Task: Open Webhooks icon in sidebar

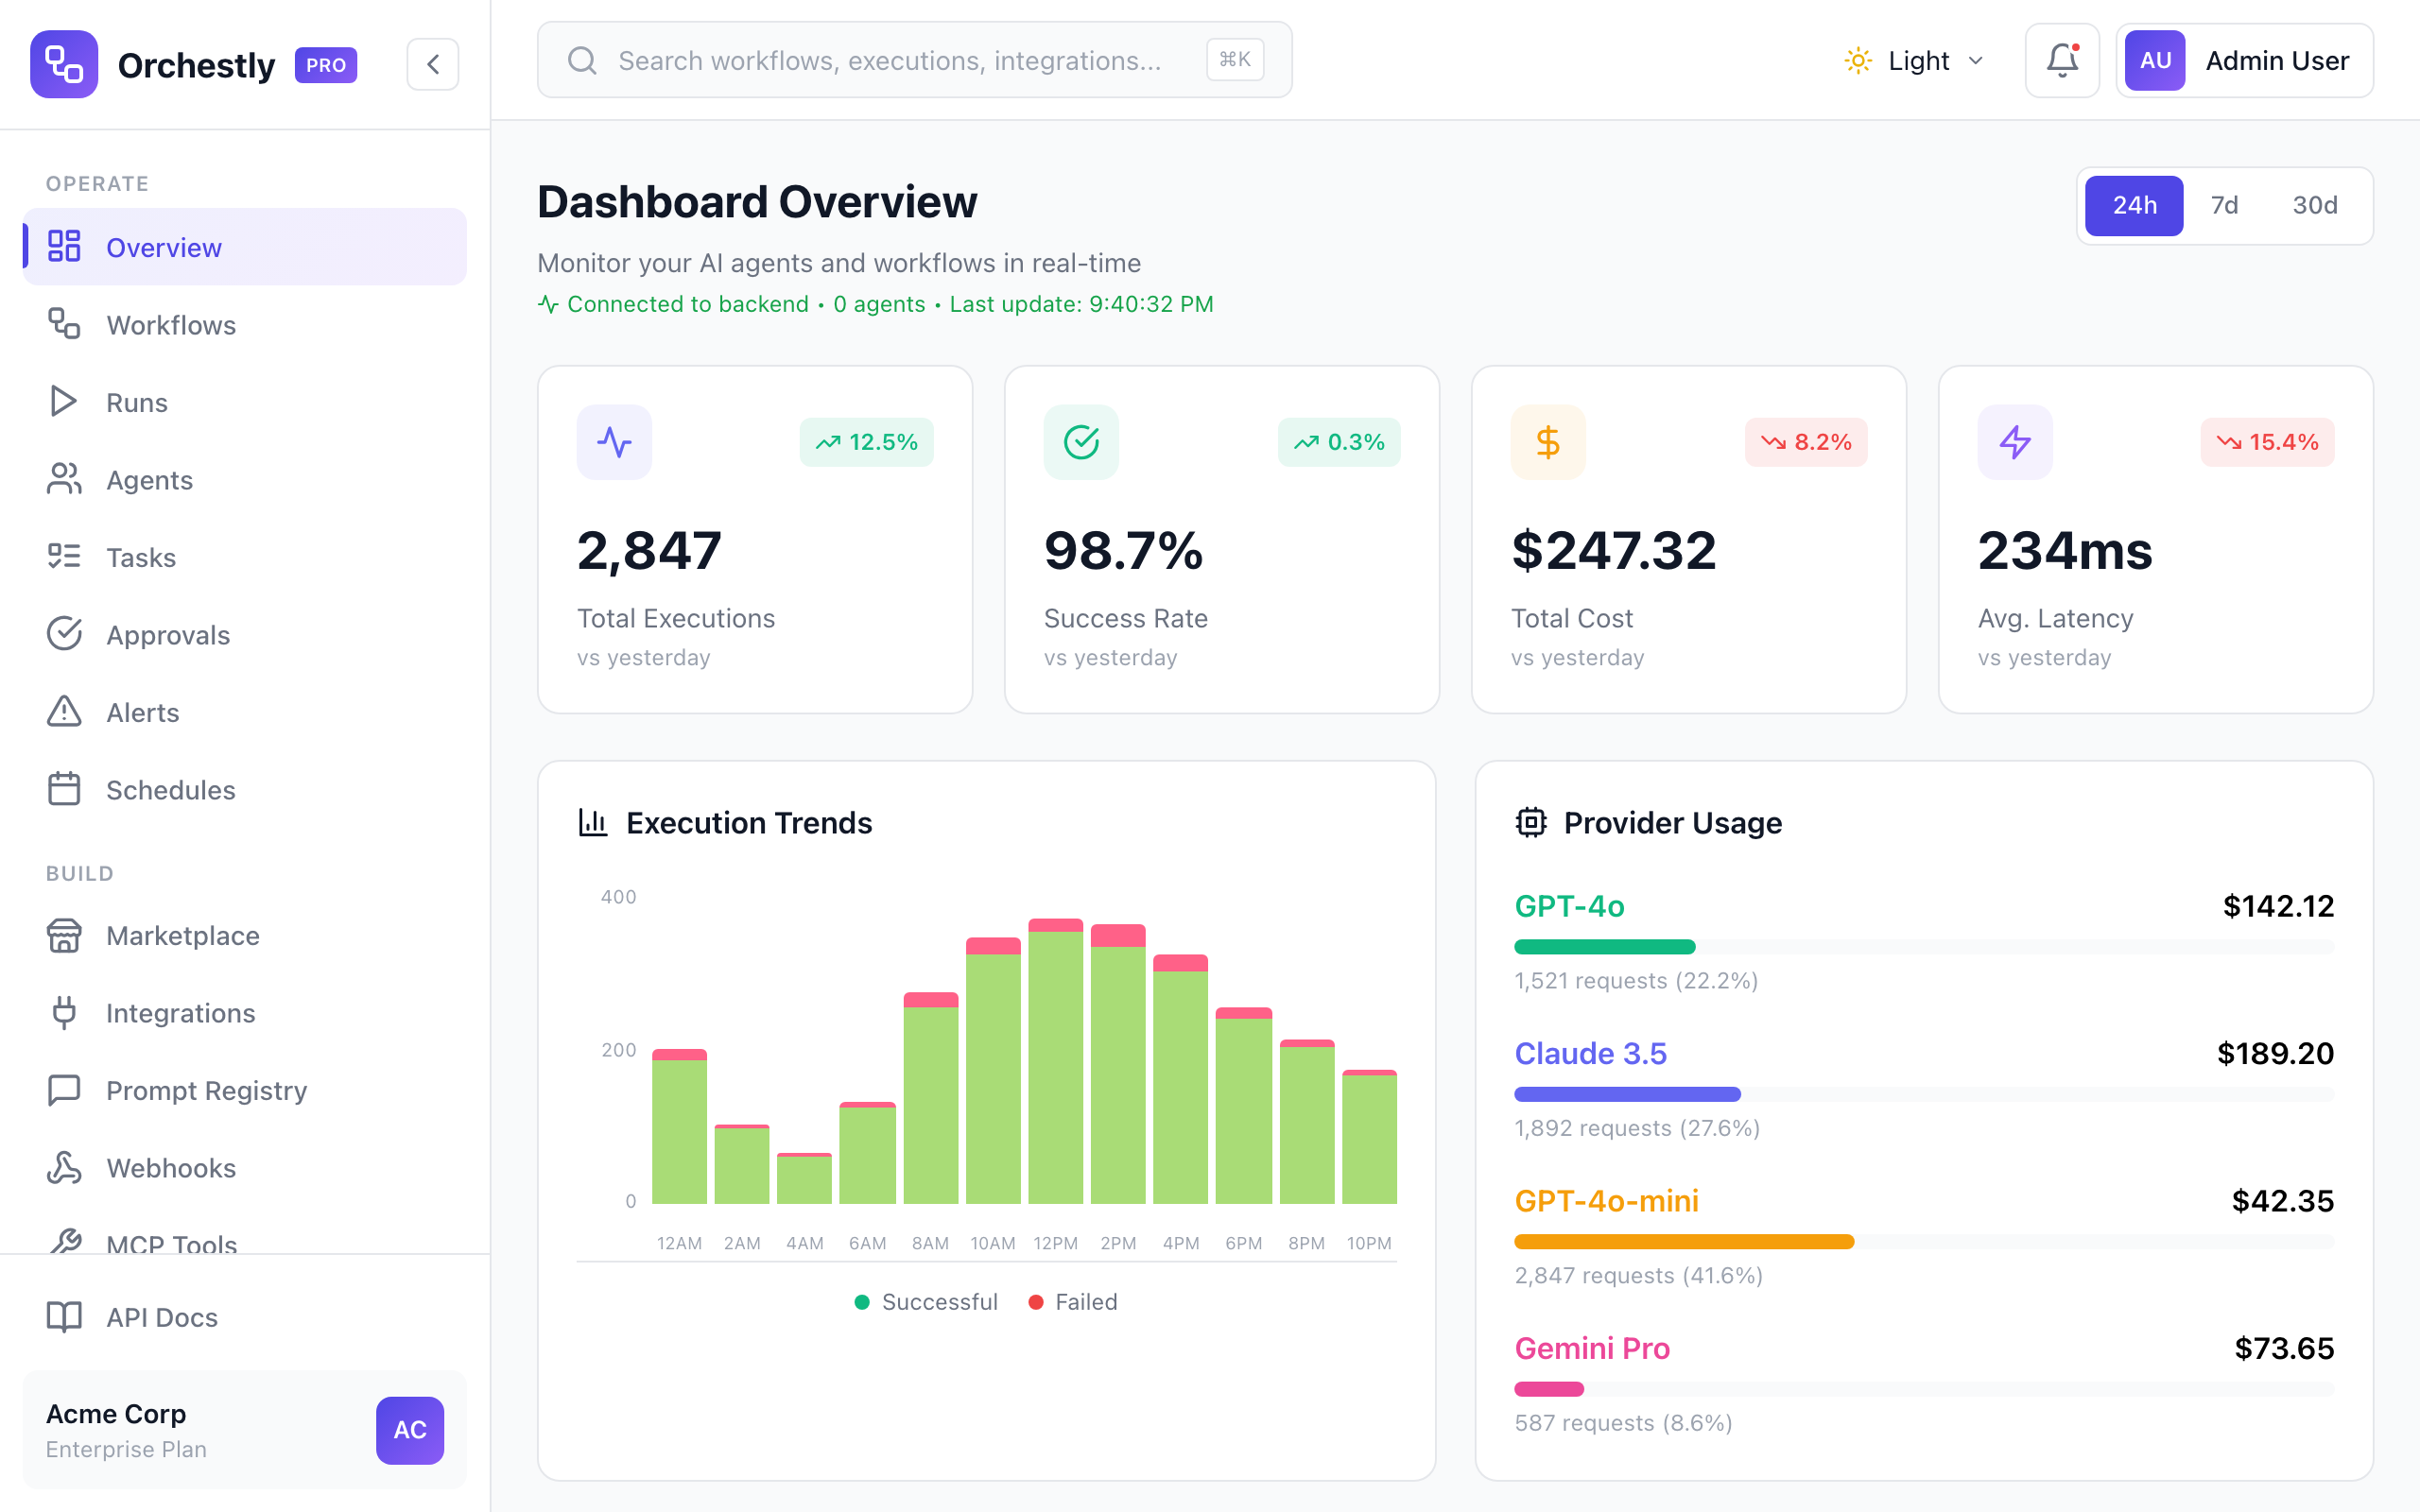Action: [x=64, y=1167]
